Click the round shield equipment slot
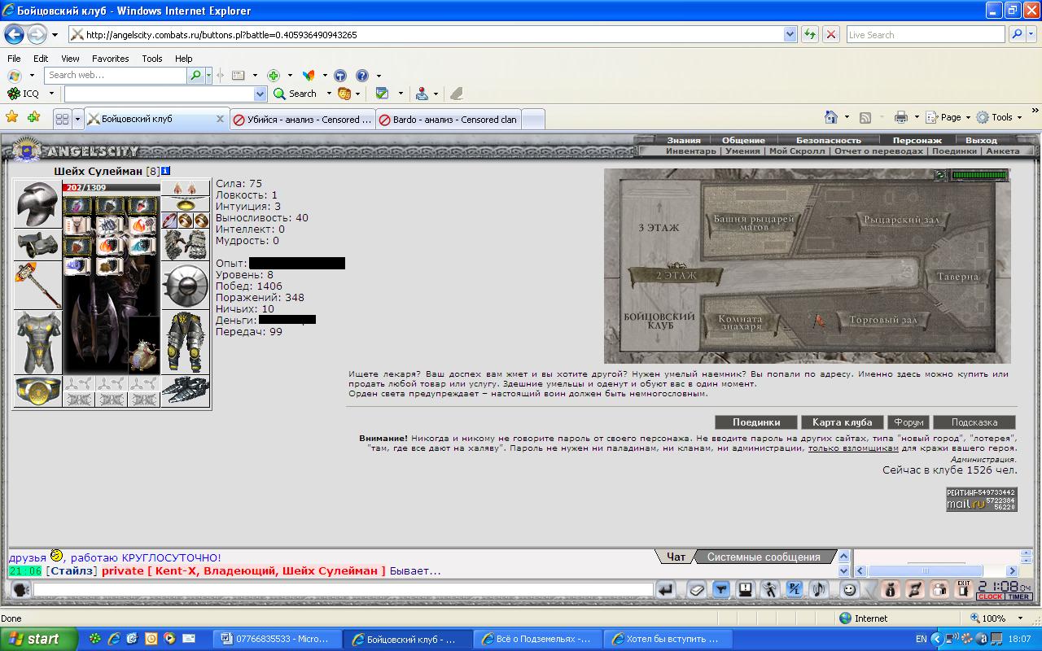The height and width of the screenshot is (651, 1042). click(186, 285)
